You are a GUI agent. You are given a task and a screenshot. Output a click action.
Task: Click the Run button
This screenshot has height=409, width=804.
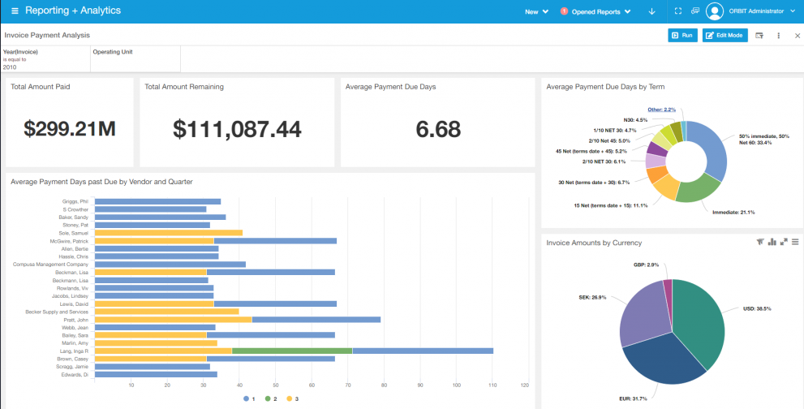pos(682,36)
